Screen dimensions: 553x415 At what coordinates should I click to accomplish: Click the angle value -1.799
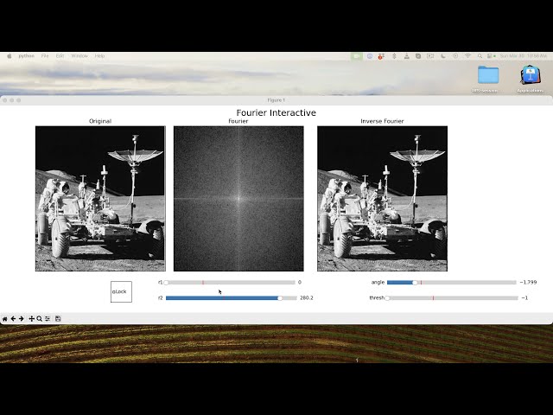click(x=528, y=283)
